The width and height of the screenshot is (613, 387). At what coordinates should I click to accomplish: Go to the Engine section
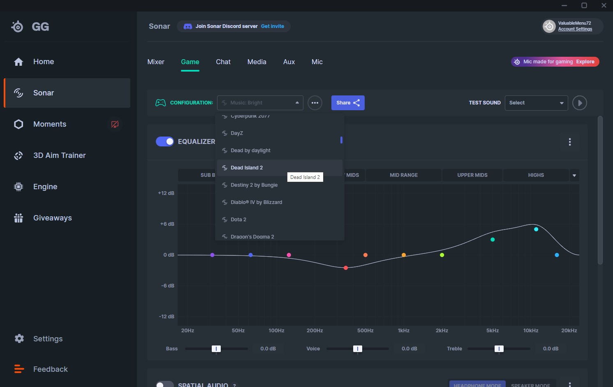(45, 187)
